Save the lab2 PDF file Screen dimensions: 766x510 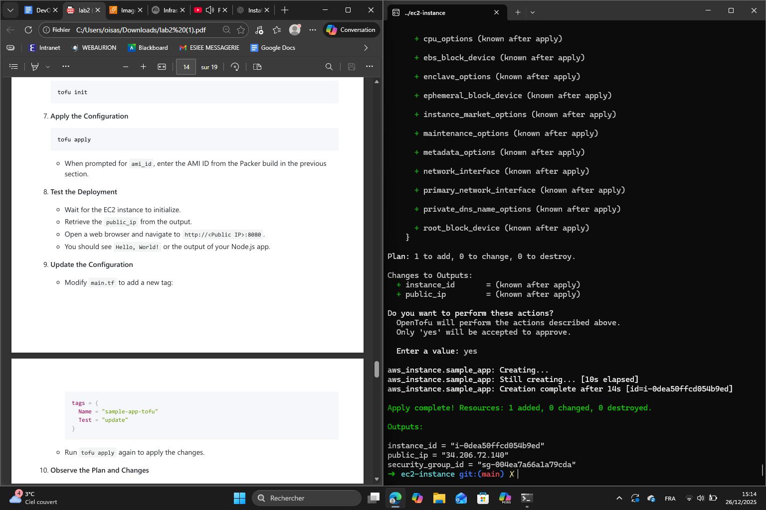click(352, 66)
